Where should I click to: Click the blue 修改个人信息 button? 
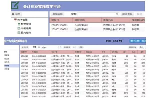[135, 41]
